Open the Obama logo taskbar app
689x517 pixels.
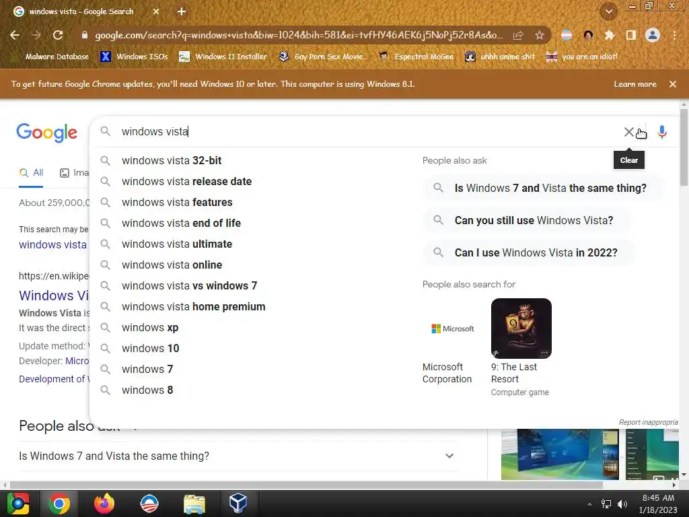point(149,504)
